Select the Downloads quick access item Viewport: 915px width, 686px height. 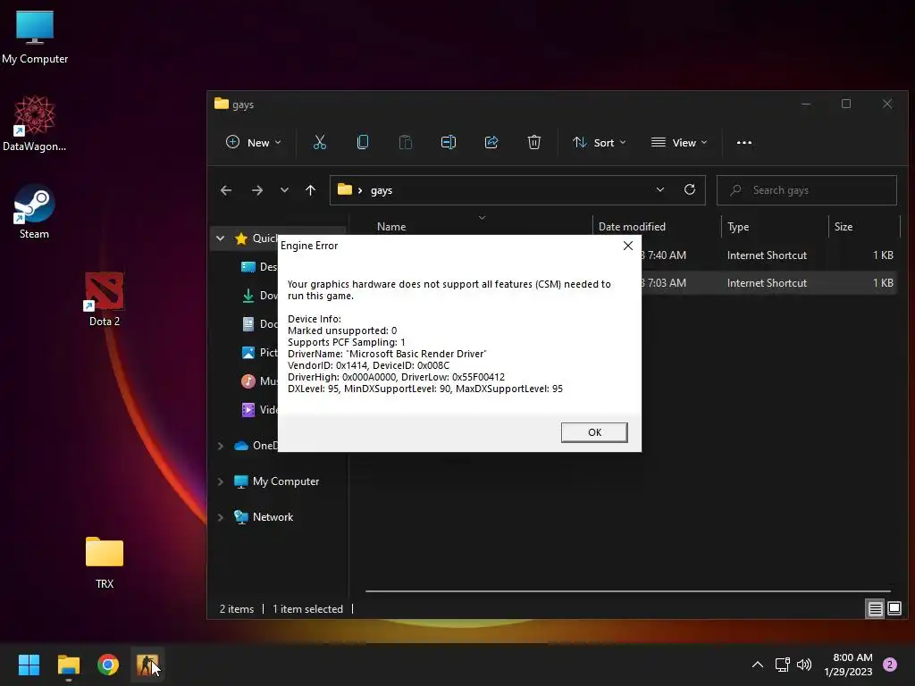[x=259, y=295]
